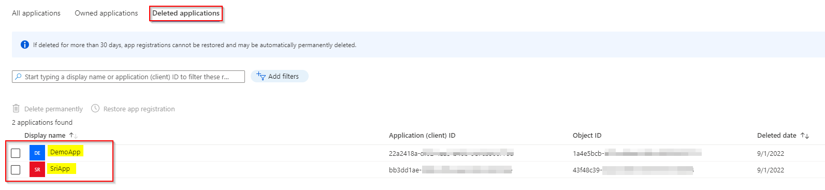Open the DemoApp application link

point(65,152)
